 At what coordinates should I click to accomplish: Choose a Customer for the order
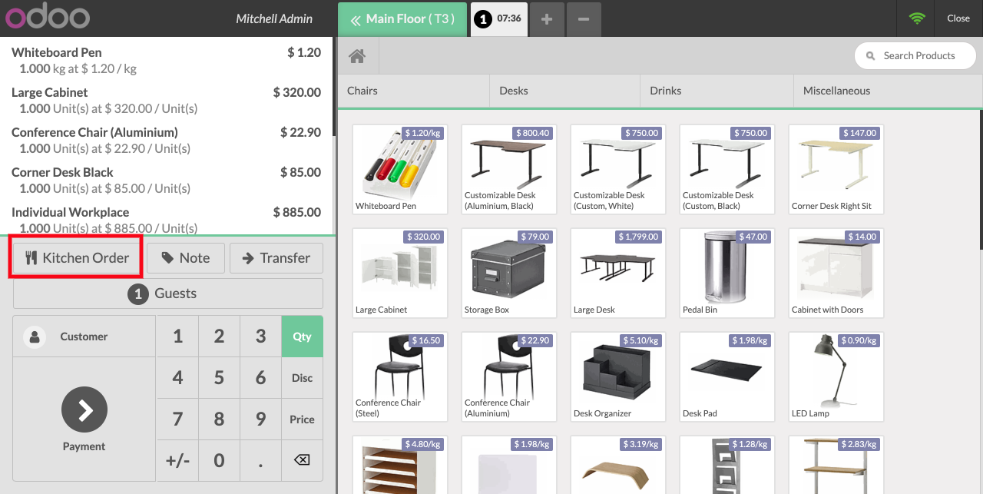point(84,337)
